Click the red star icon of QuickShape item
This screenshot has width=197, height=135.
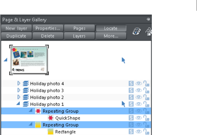pyautogui.click(x=51, y=118)
